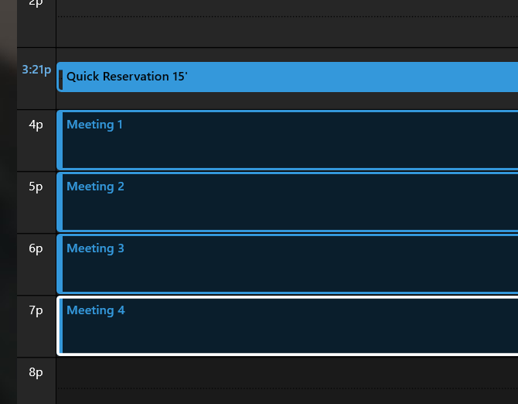Click the empty 8:30p half-hour slot
This screenshot has height=404, width=518.
[288, 395]
